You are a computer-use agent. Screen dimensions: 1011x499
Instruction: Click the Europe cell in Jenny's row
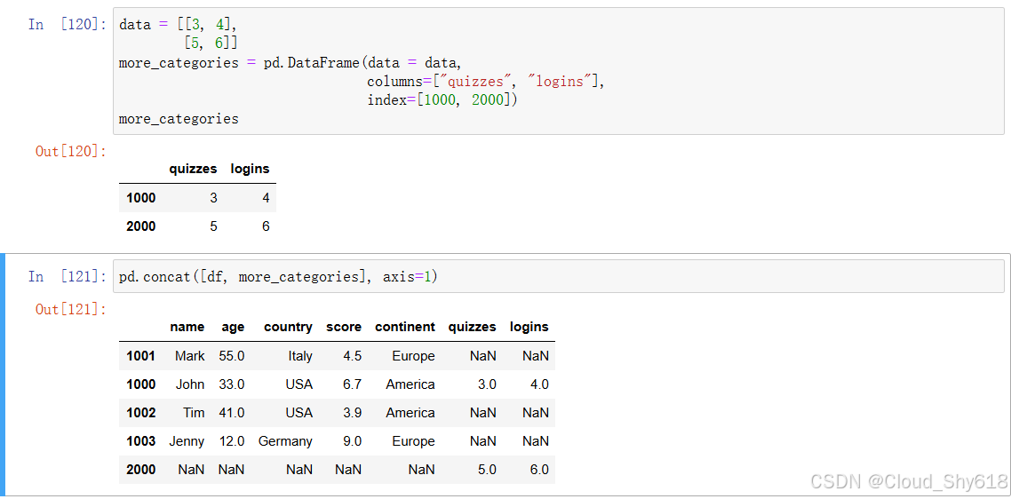[413, 441]
